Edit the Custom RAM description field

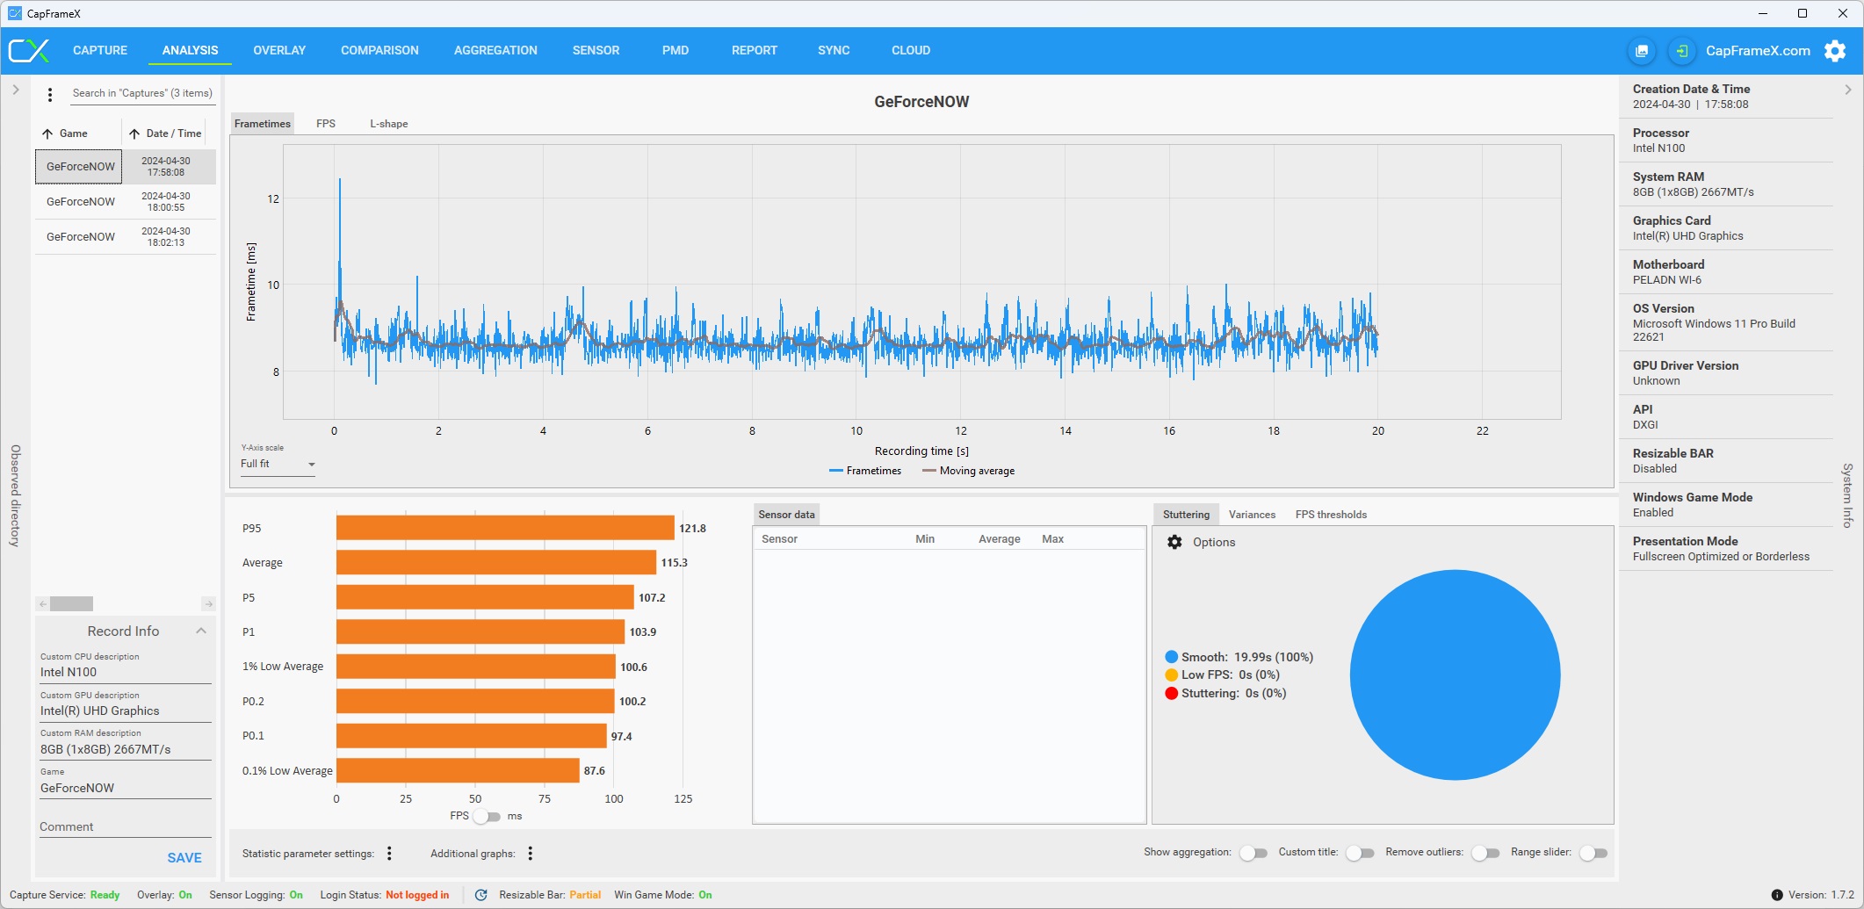[x=126, y=749]
